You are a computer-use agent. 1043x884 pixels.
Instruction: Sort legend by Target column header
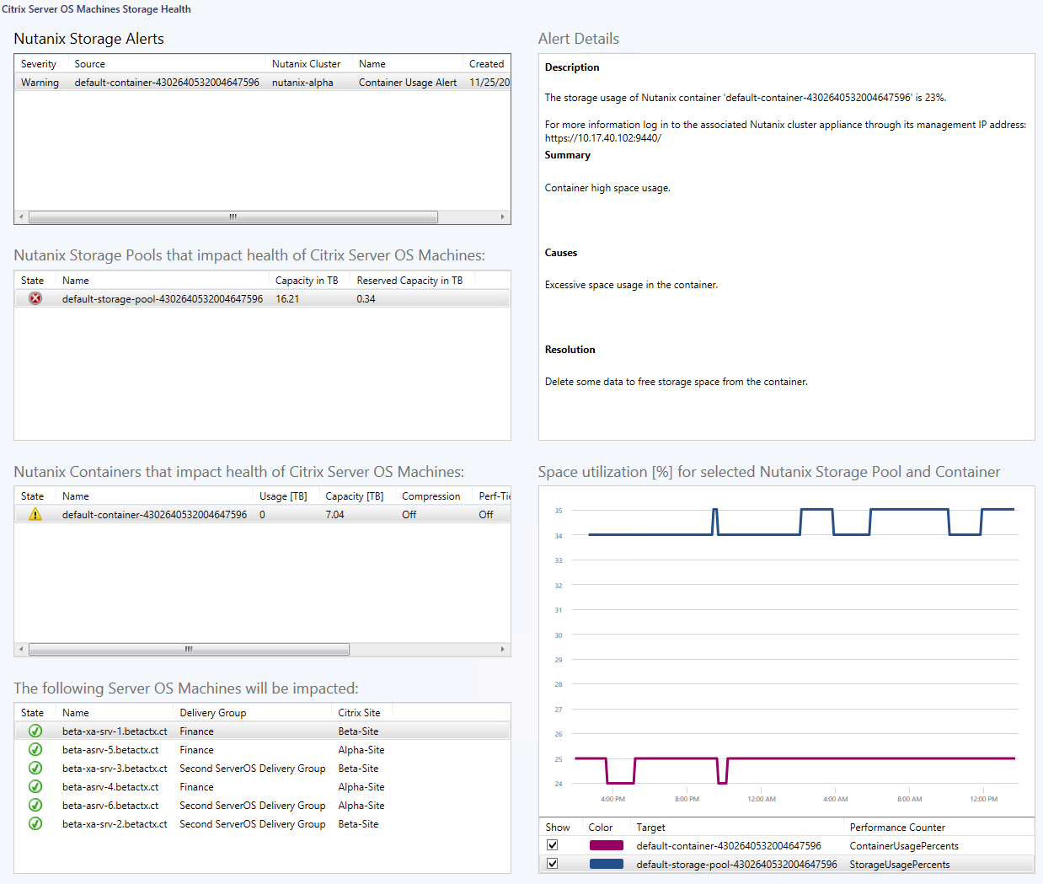(x=650, y=828)
